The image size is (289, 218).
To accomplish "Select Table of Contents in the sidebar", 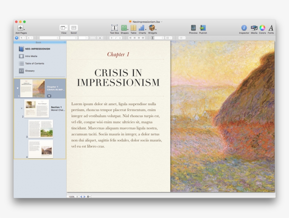I will [35, 63].
